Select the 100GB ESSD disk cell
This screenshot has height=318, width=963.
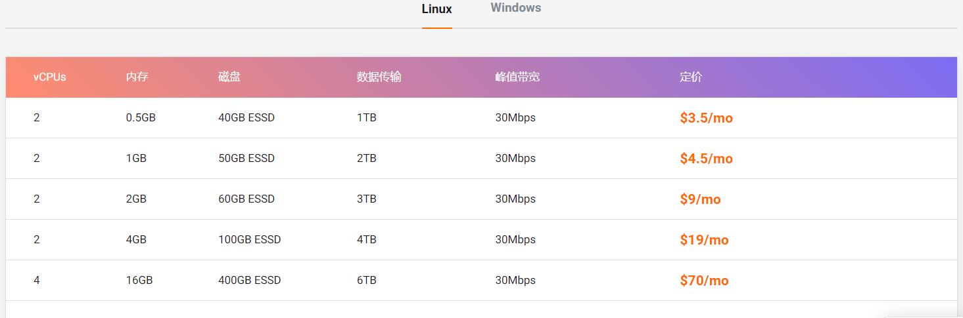pos(250,240)
